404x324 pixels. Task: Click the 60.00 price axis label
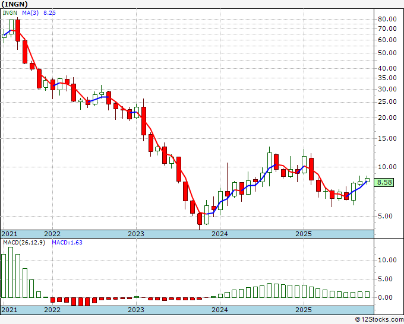(387, 40)
